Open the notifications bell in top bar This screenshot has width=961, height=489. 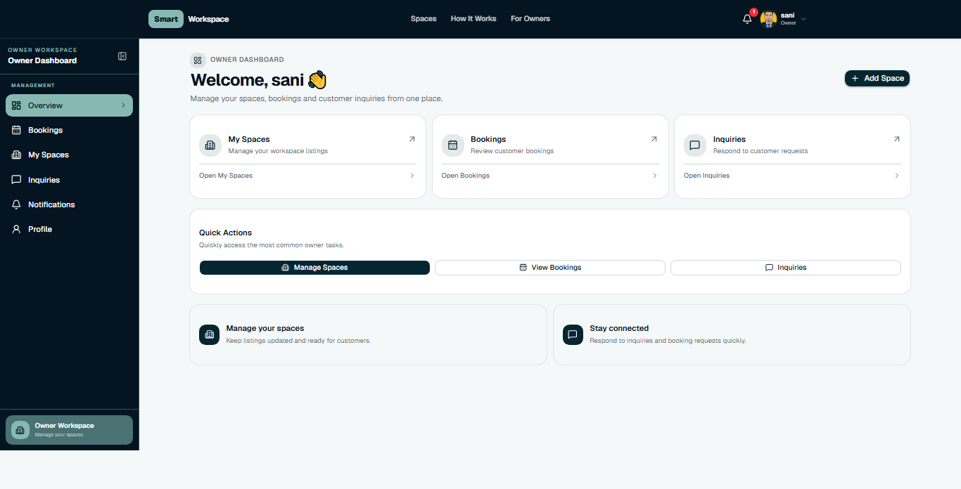pos(747,19)
